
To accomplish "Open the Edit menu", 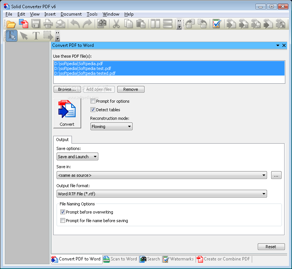I will point(21,14).
